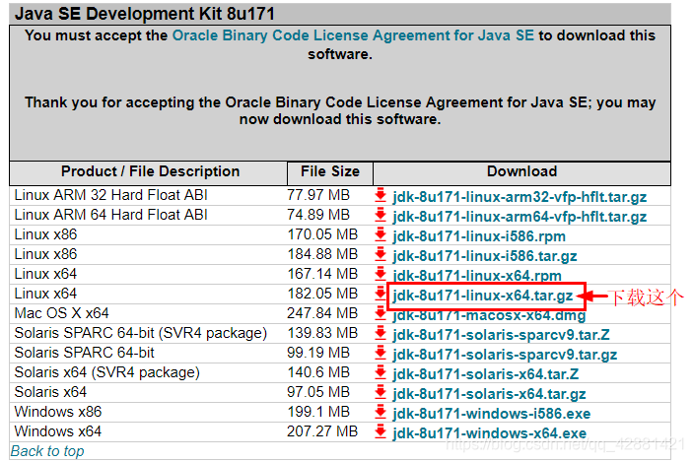Click download arrow icon beside windows-x64.exe
The height and width of the screenshot is (462, 693).
point(381,431)
